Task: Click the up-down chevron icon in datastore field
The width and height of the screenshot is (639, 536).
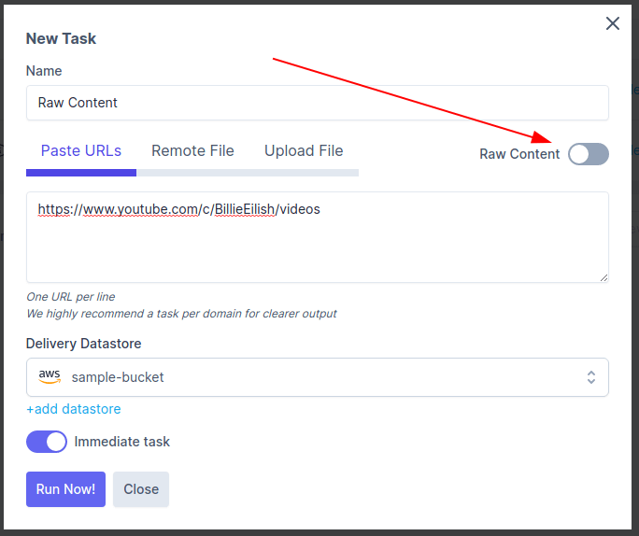Action: [591, 377]
